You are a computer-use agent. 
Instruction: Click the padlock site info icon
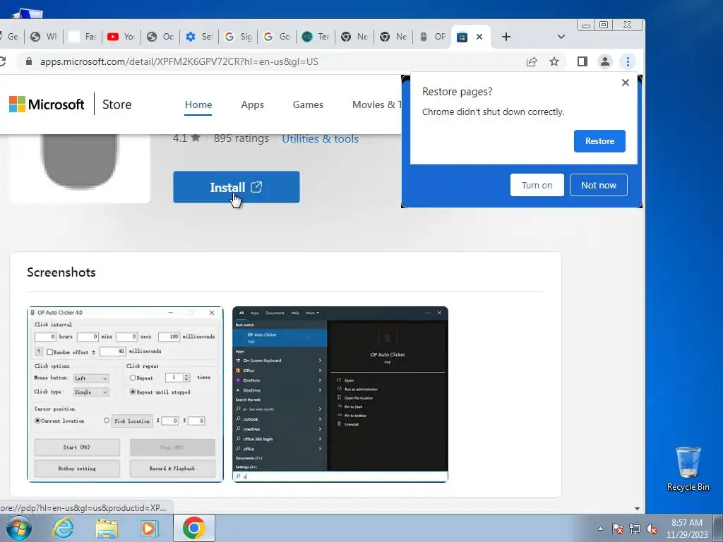(29, 61)
